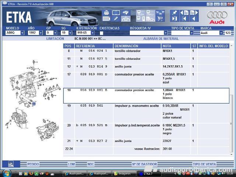Select row 'impulsor p. manometro aceite'
This screenshot has width=236, height=177.
(x=146, y=113)
